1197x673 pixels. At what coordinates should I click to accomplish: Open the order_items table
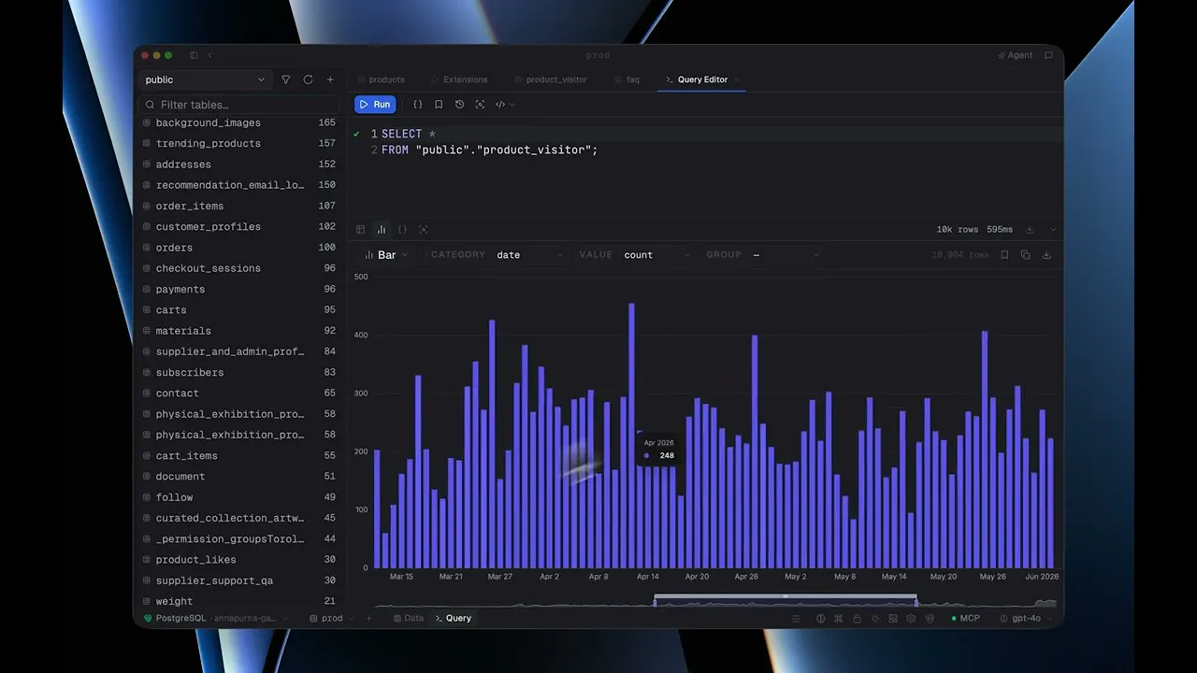[190, 206]
